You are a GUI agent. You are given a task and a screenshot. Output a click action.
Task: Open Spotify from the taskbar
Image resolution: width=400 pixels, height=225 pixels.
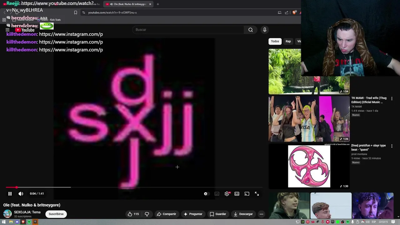coord(29,222)
